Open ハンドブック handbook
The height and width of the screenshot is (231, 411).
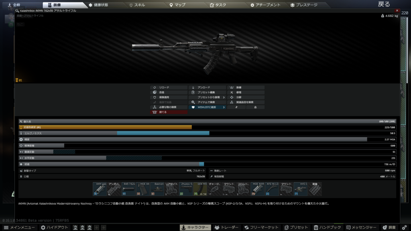(x=328, y=228)
